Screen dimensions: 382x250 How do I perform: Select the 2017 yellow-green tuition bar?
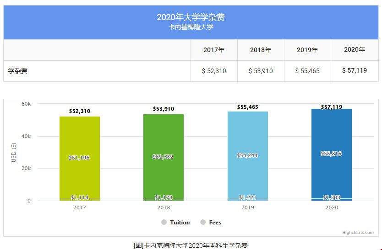[x=80, y=158]
